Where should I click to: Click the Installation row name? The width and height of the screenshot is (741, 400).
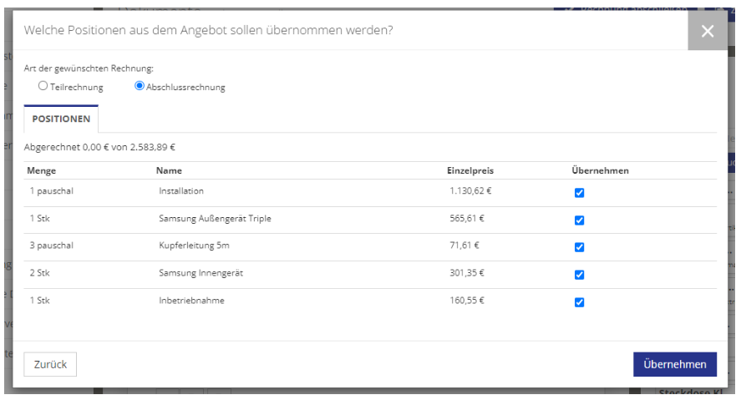pyautogui.click(x=181, y=190)
